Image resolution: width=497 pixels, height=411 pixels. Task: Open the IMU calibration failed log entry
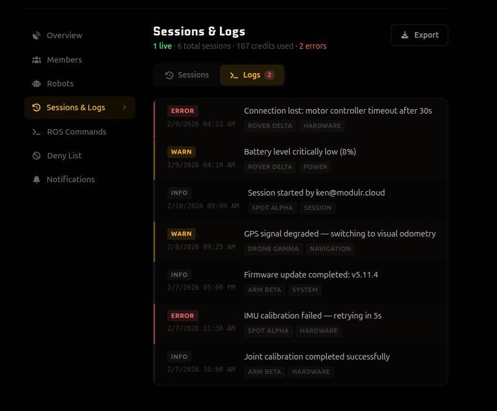point(312,316)
